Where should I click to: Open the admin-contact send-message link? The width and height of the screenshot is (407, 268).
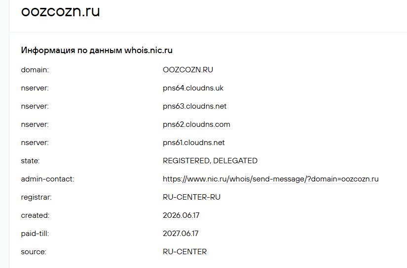click(x=271, y=179)
